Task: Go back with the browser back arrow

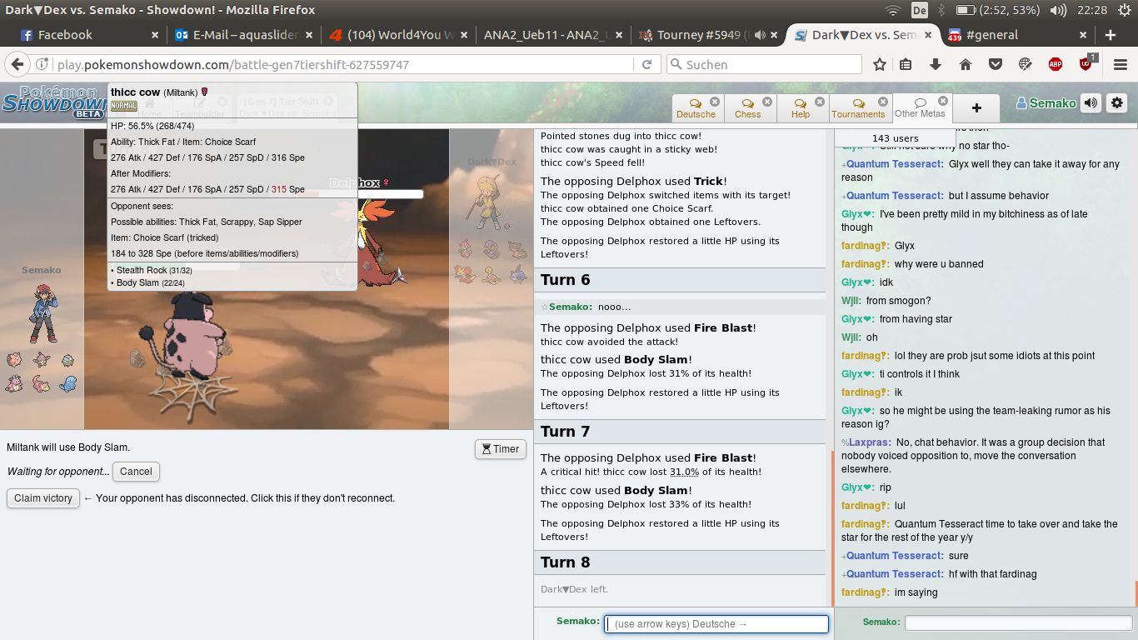Action: point(18,64)
